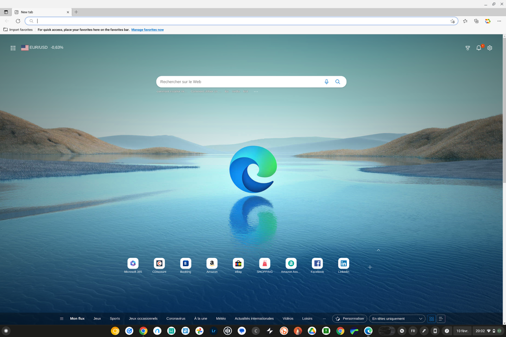Image resolution: width=506 pixels, height=337 pixels.
Task: Open Amazon Assistant quick link
Action: pos(291,266)
